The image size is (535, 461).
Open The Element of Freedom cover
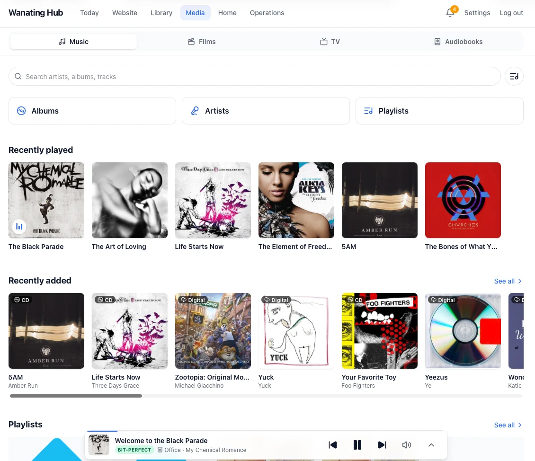(296, 200)
